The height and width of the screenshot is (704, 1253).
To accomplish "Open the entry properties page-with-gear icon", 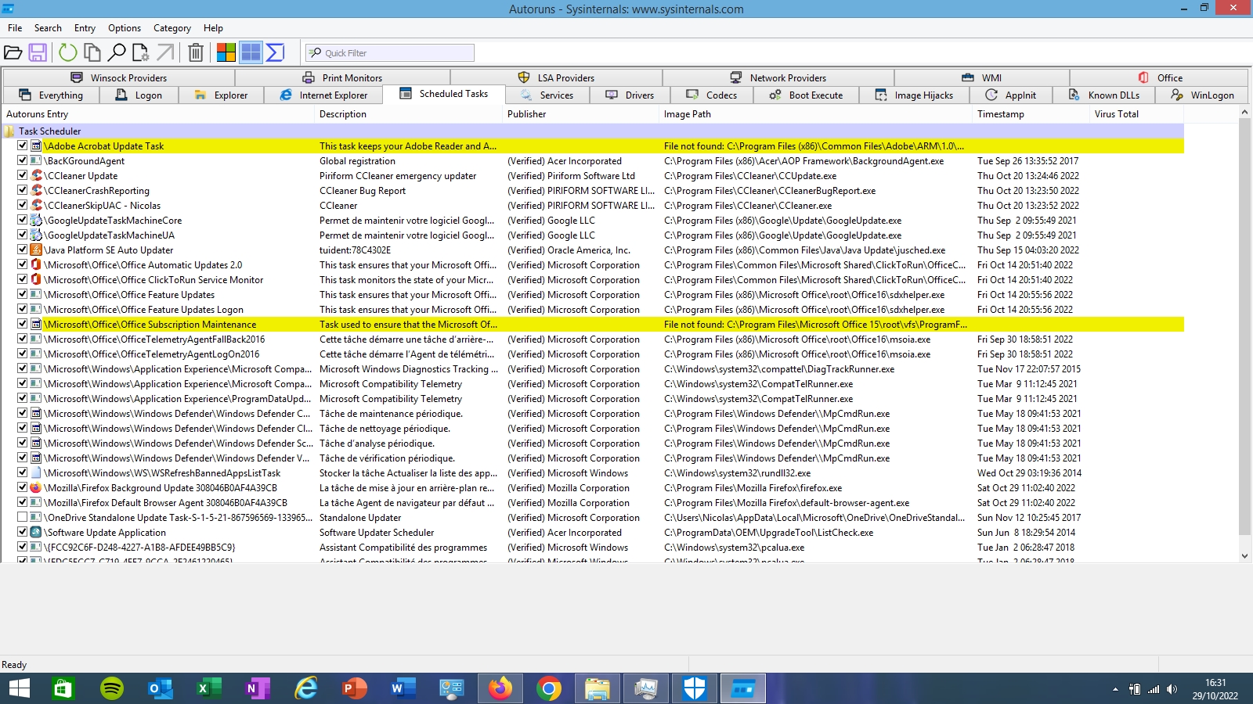I will tap(141, 52).
